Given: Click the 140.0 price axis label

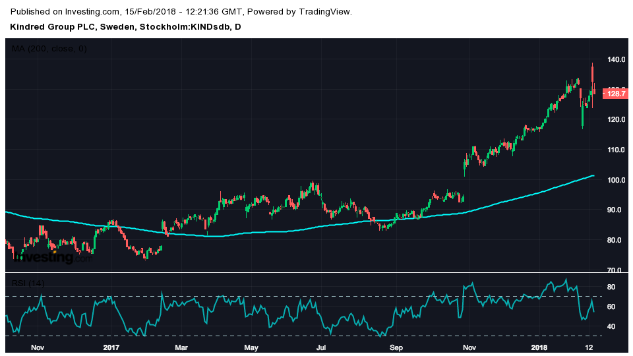Looking at the screenshot, I should click(616, 59).
